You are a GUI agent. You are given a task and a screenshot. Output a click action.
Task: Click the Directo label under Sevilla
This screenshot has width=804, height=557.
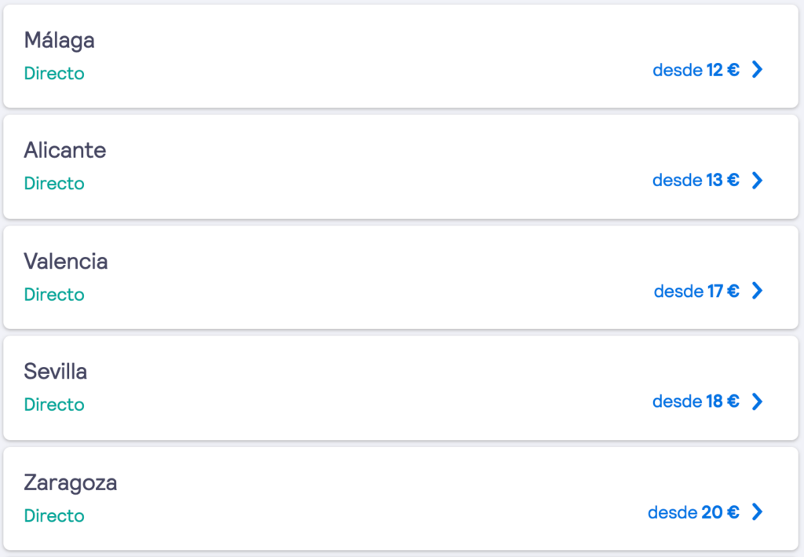54,405
